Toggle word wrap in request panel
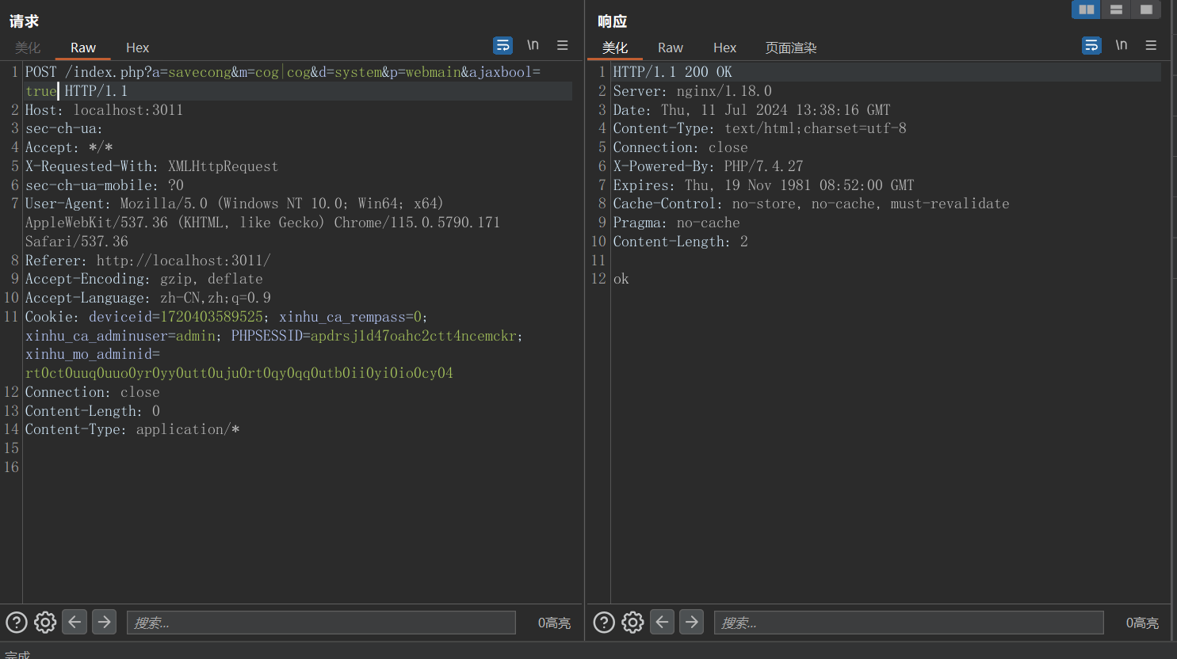This screenshot has height=659, width=1177. point(503,46)
